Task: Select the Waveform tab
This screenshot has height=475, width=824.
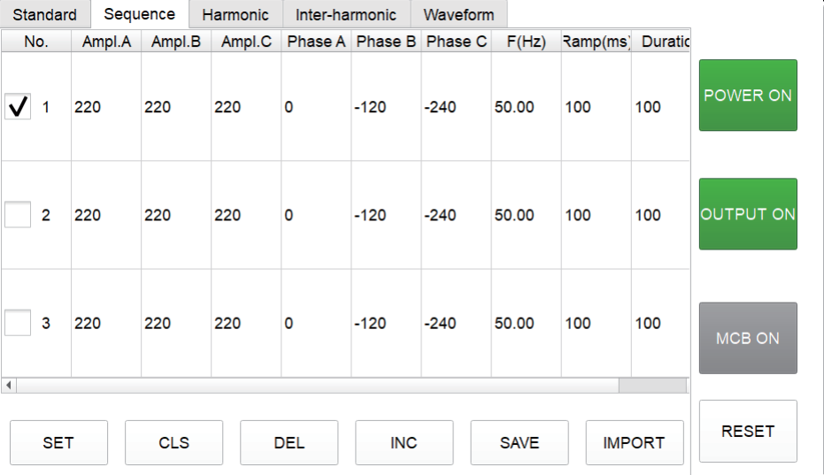Action: [x=458, y=15]
